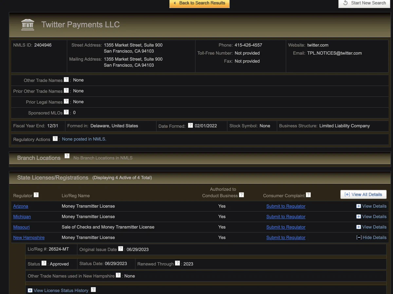Collapse Hide Details for New Hampshire license
Screen dimensions: 393x294
371,238
